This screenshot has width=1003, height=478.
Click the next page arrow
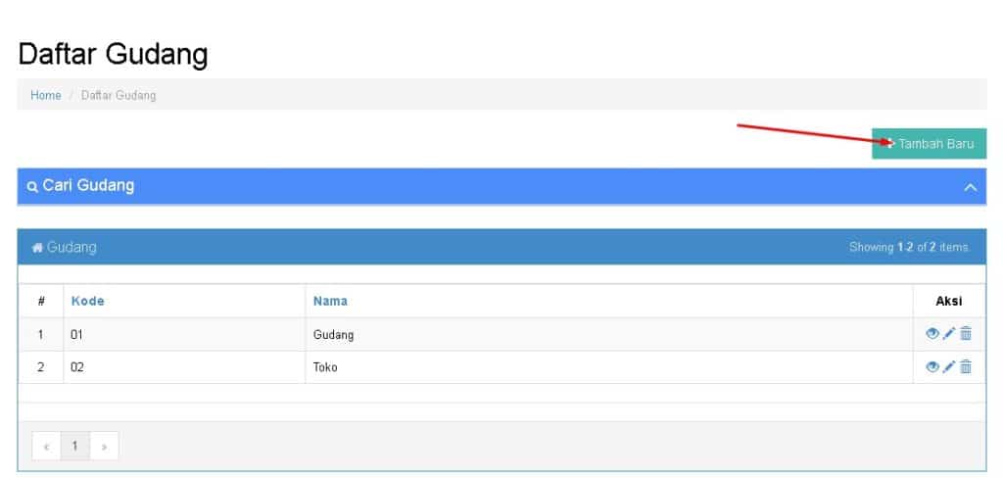[x=103, y=446]
